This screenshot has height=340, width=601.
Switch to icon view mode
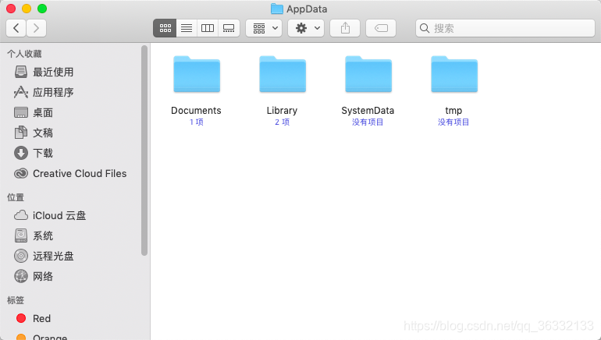click(x=165, y=28)
